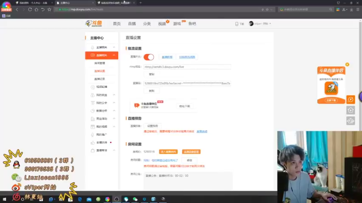Open 主播扶持 in the sidebar
Image resolution: width=362 pixels, height=203 pixels.
pyautogui.click(x=101, y=143)
